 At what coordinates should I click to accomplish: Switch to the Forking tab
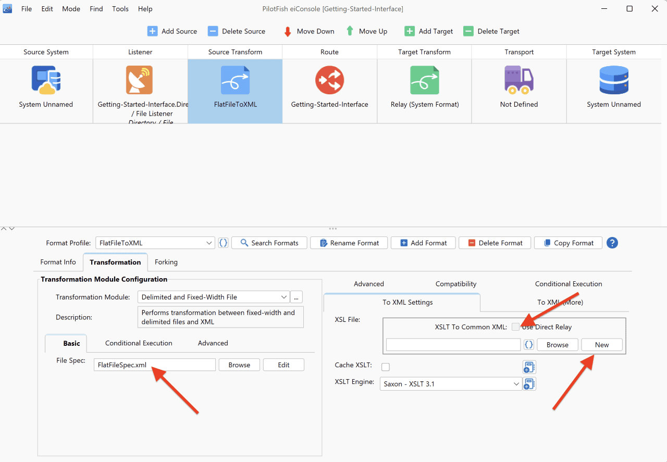166,262
